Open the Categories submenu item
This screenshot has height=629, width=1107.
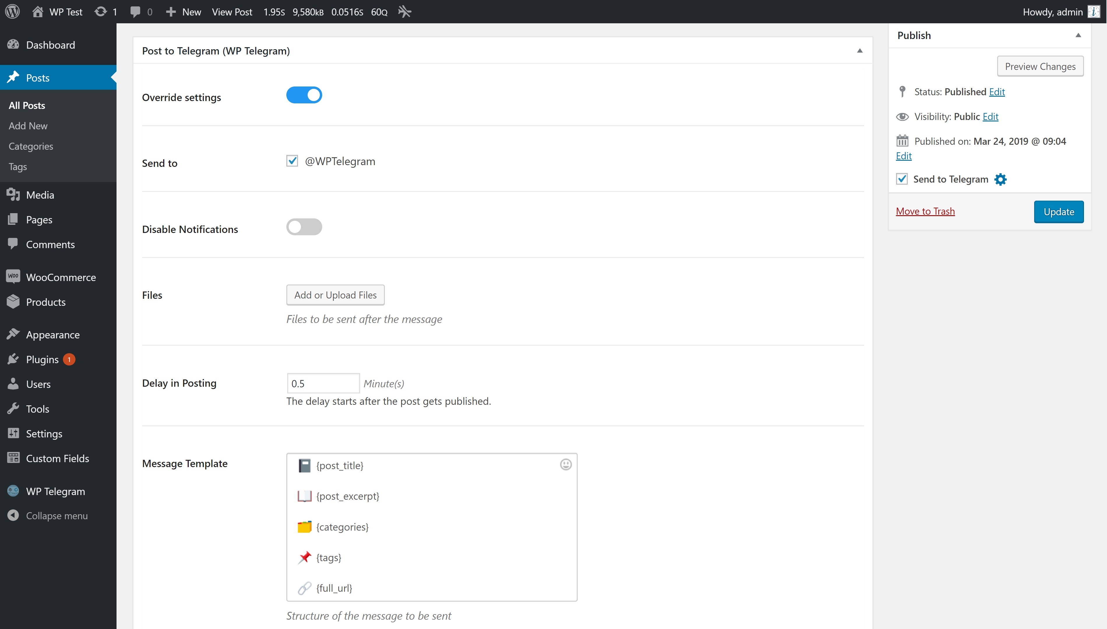click(x=31, y=146)
